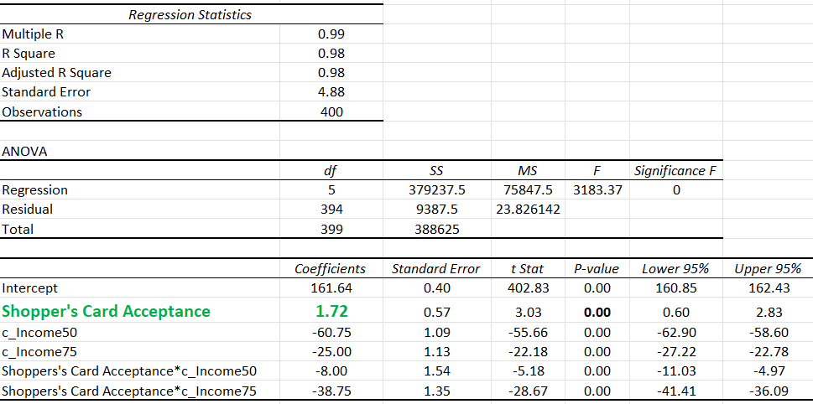Viewport: 813px width, 404px height.
Task: Select the Regression Statistics header cell
Action: [x=190, y=15]
